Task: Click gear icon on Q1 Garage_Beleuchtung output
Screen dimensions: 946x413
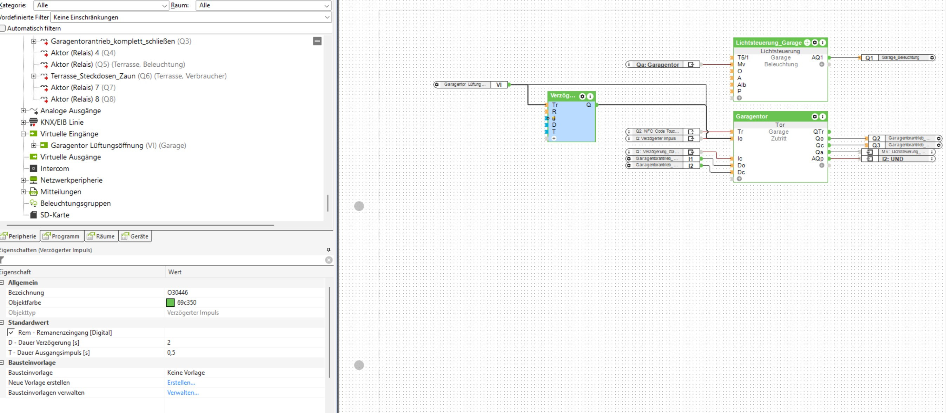Action: (932, 58)
